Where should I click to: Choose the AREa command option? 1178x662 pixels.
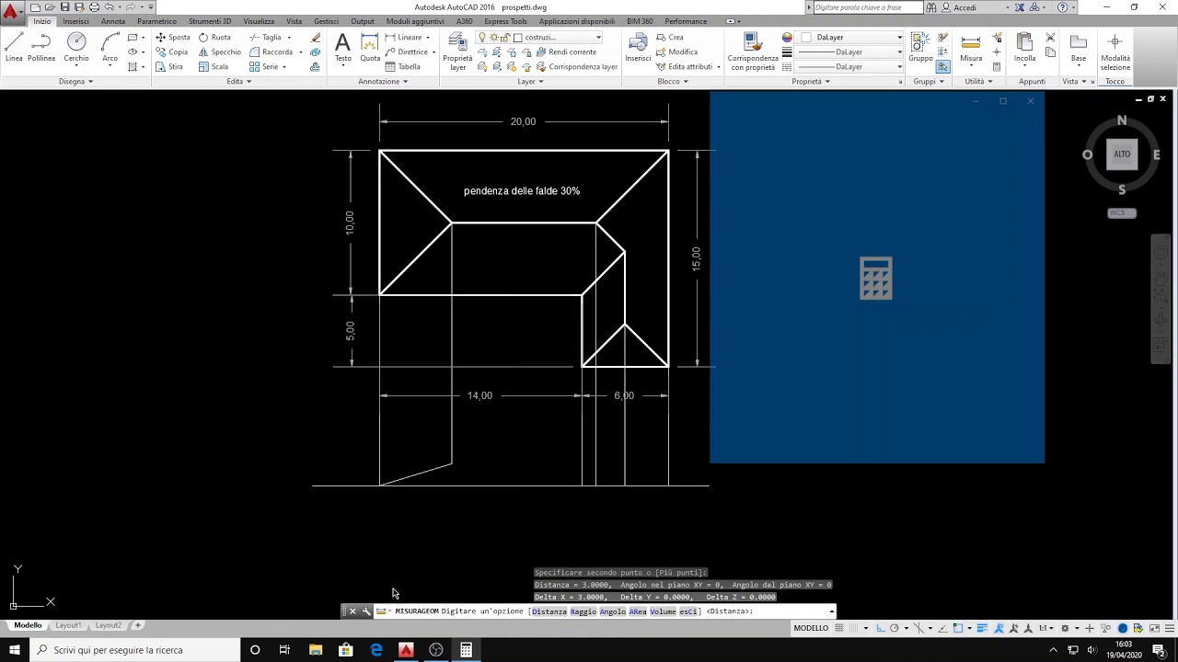[638, 611]
